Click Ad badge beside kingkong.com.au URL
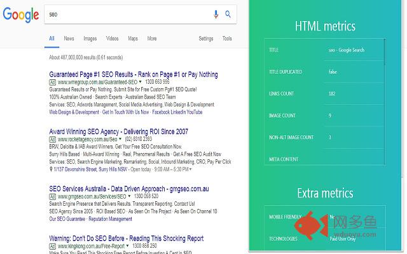Viewport: 407px width, 254px height. click(52, 246)
